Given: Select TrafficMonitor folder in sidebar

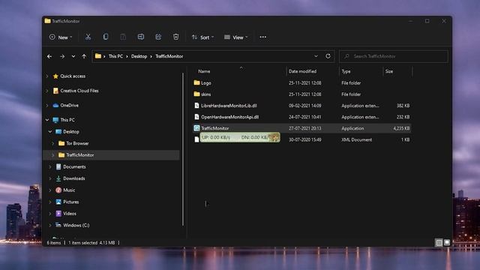Looking at the screenshot, I should point(80,155).
